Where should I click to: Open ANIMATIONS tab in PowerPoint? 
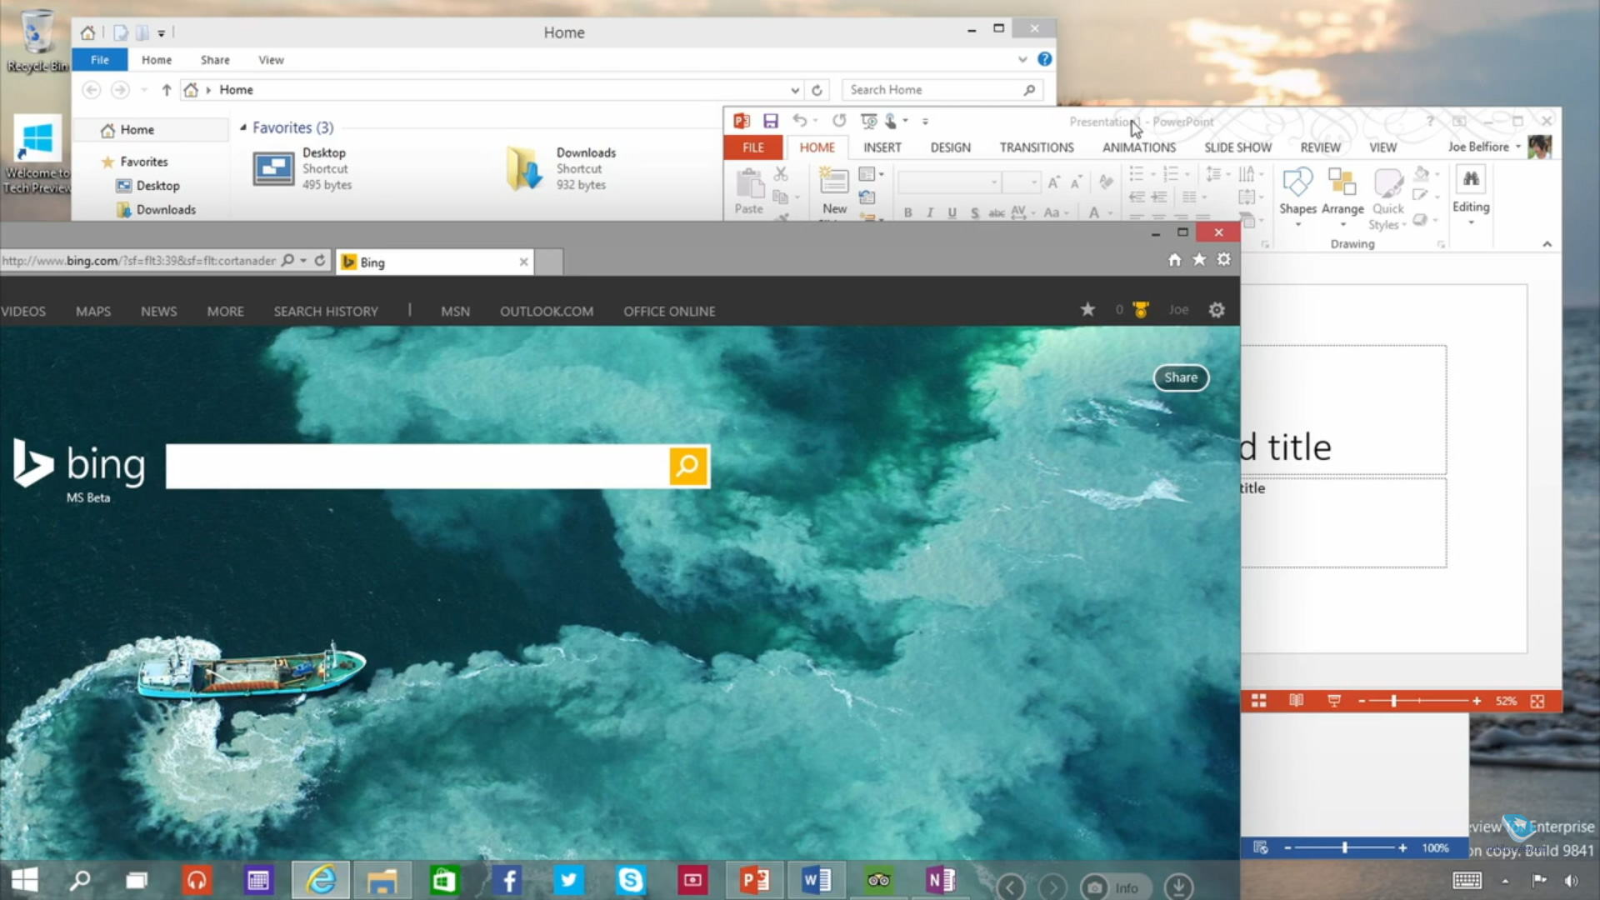tap(1138, 147)
